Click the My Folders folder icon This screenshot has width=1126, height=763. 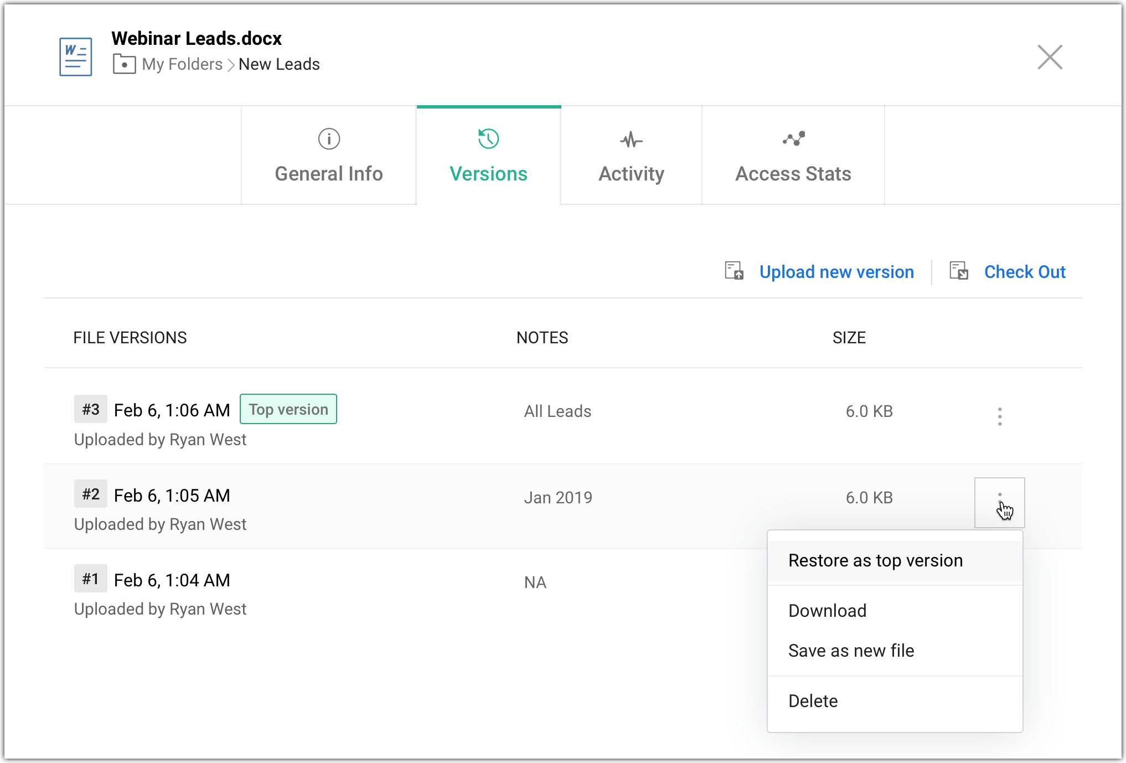click(124, 64)
